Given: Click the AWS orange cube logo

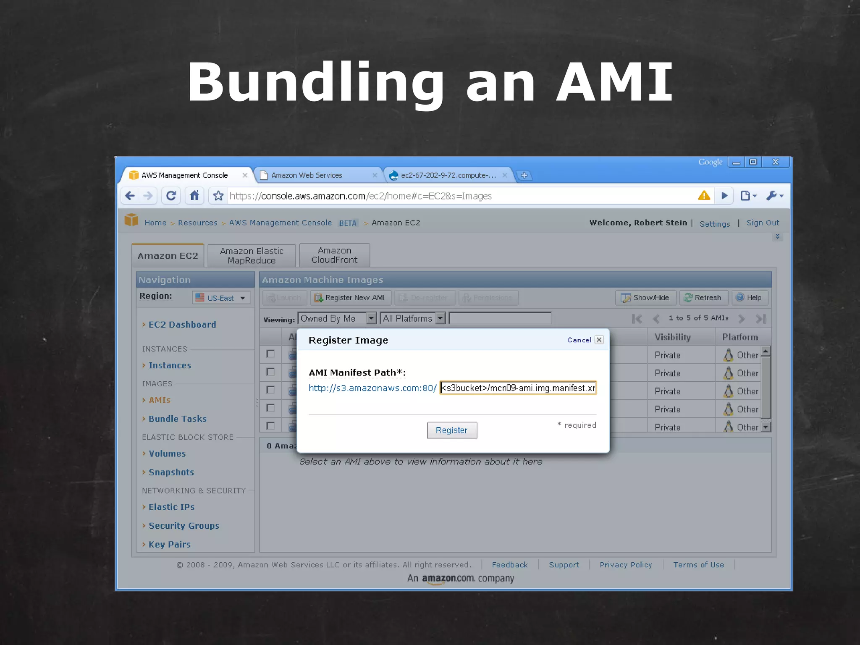Looking at the screenshot, I should pos(131,220).
